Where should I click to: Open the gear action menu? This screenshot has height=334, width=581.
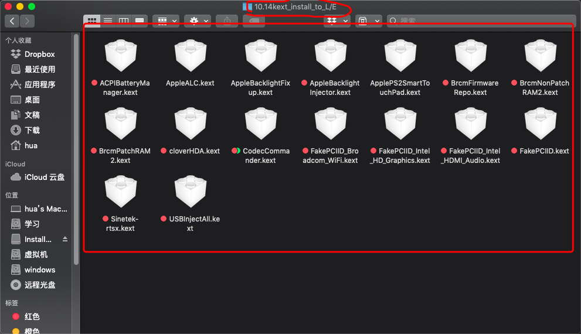click(x=198, y=21)
